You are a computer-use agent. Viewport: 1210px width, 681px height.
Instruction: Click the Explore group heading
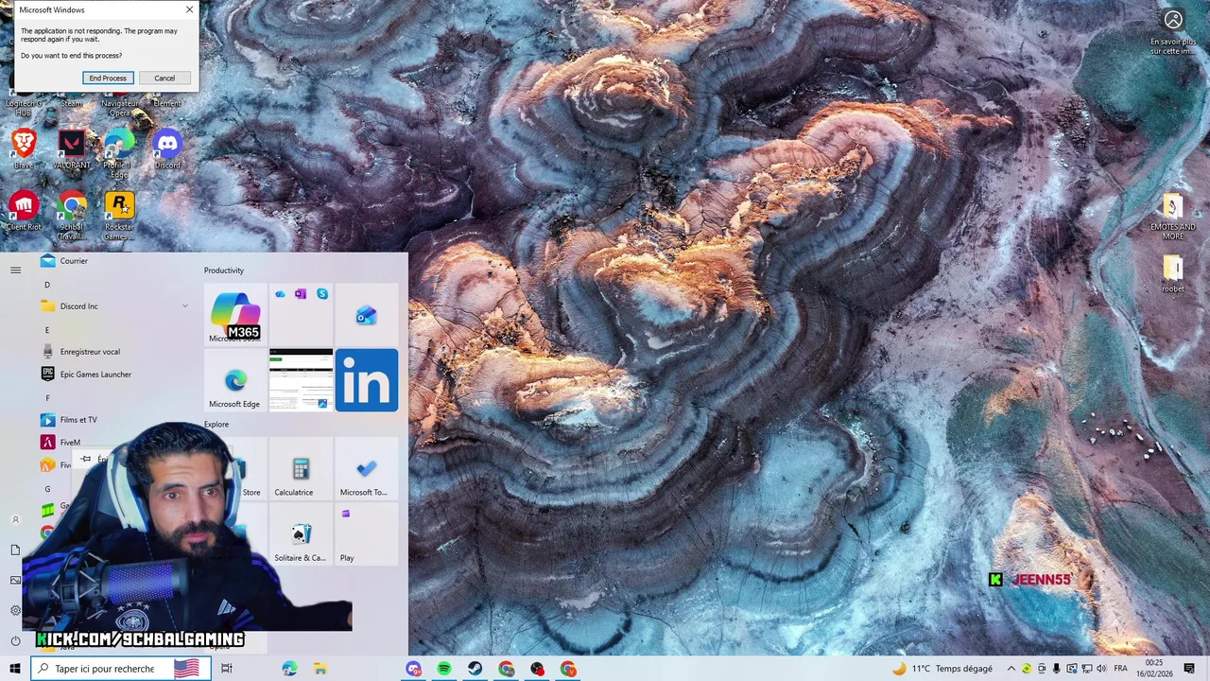[x=216, y=425]
